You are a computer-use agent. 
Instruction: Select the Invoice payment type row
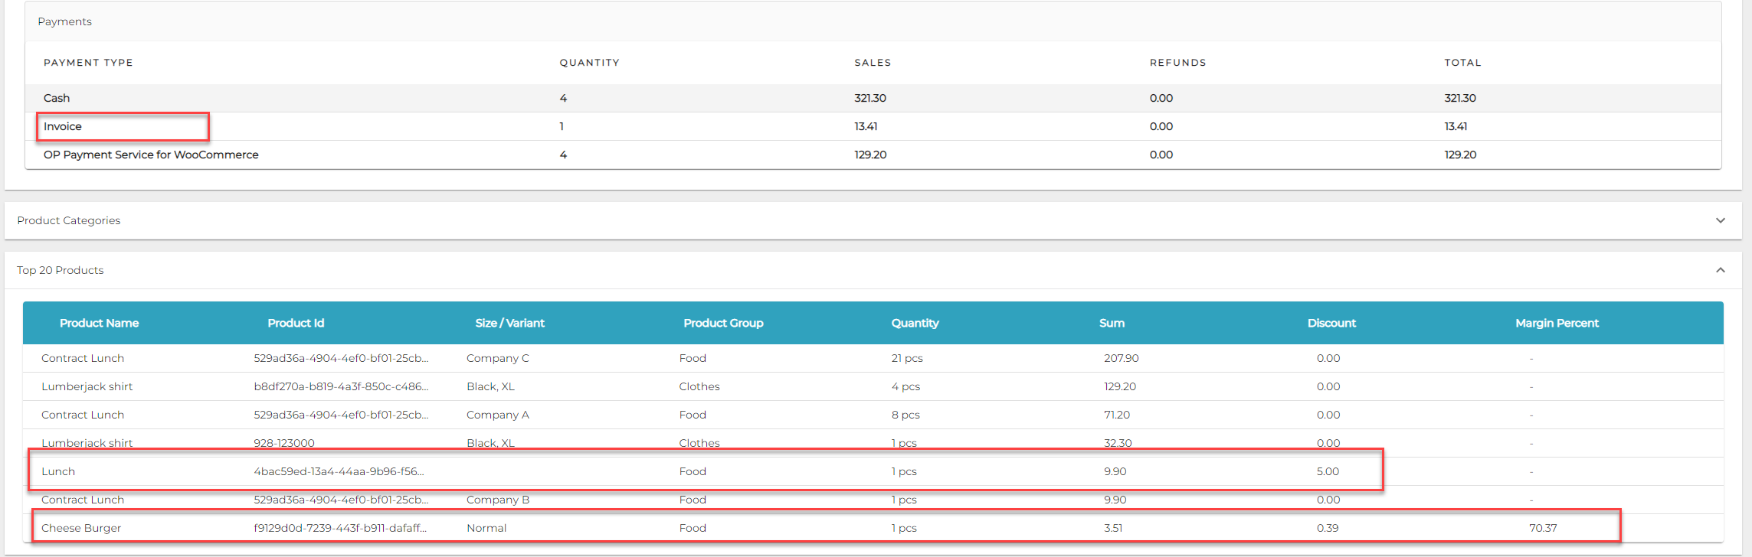(63, 126)
